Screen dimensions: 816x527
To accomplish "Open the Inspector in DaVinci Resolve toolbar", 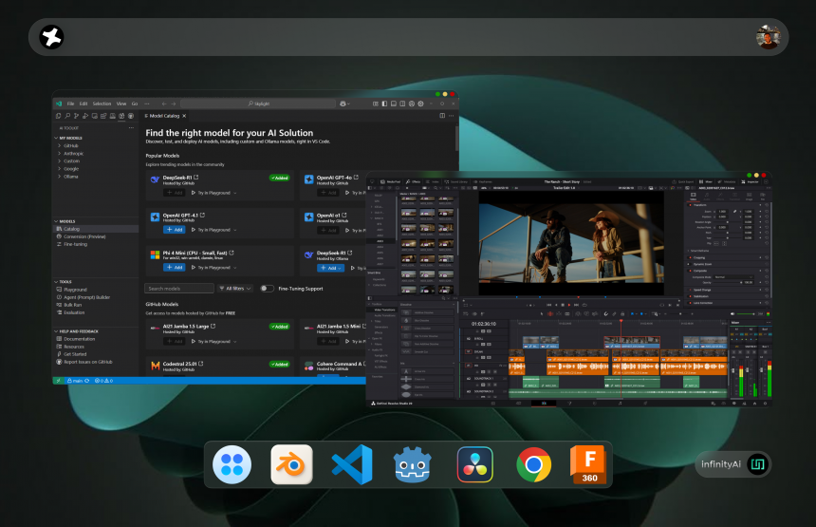I will [x=750, y=181].
